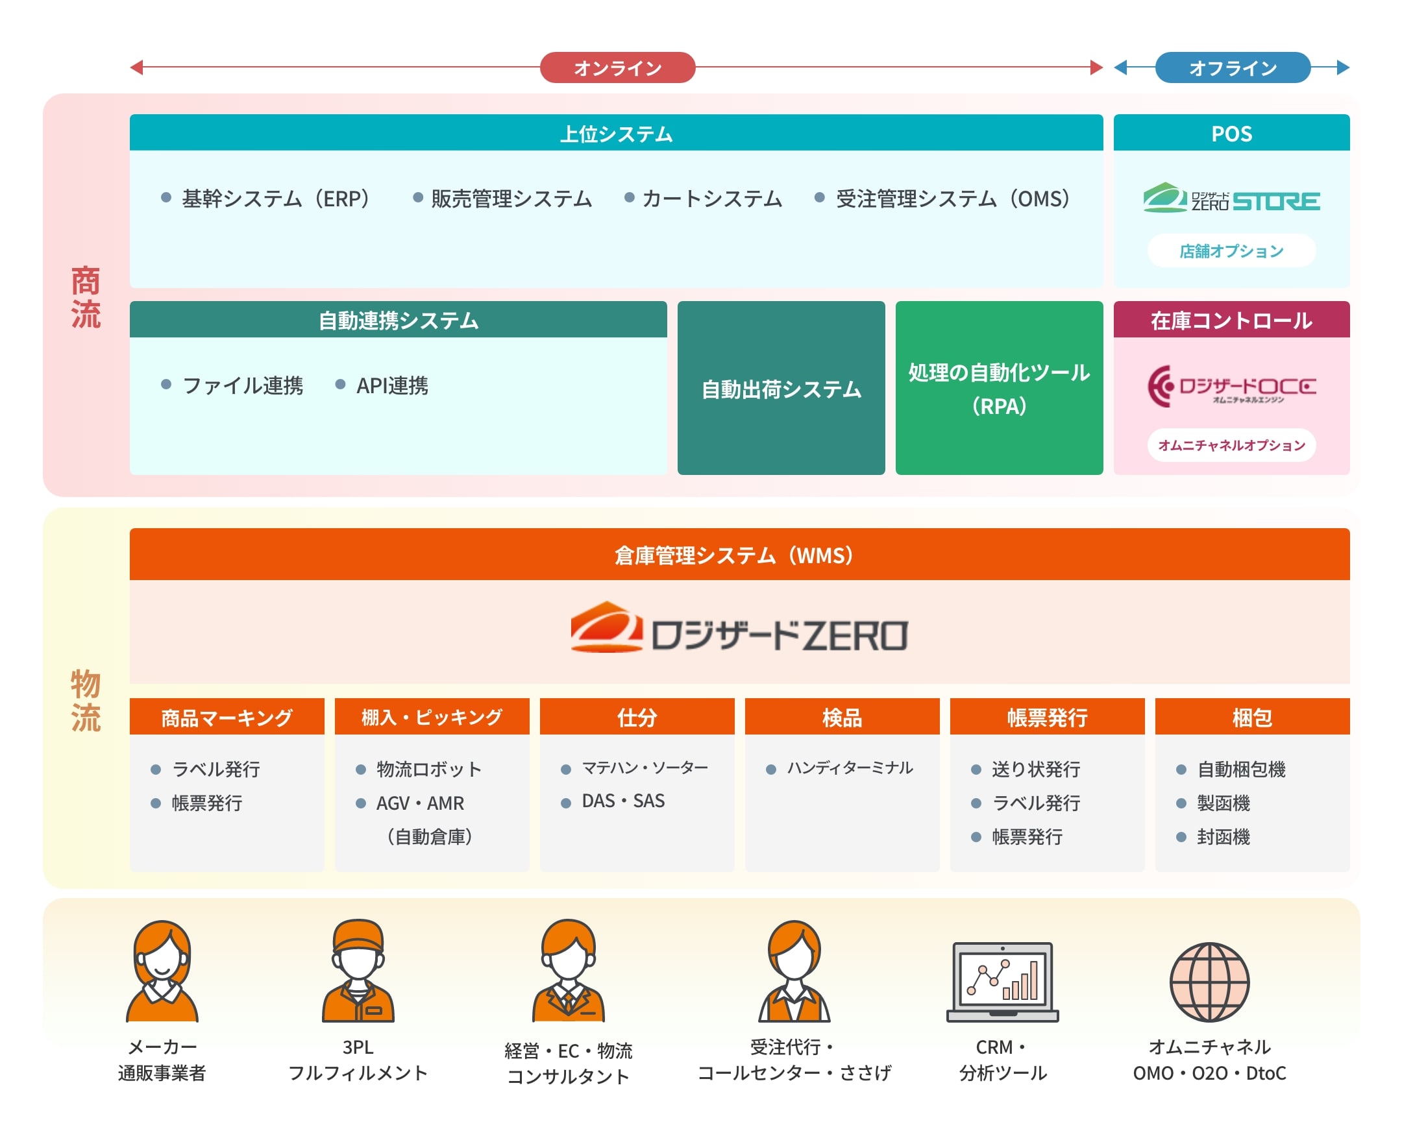Viewport: 1402px width, 1142px height.
Task: Click the CRM analytics laptop icon
Action: click(x=1002, y=982)
